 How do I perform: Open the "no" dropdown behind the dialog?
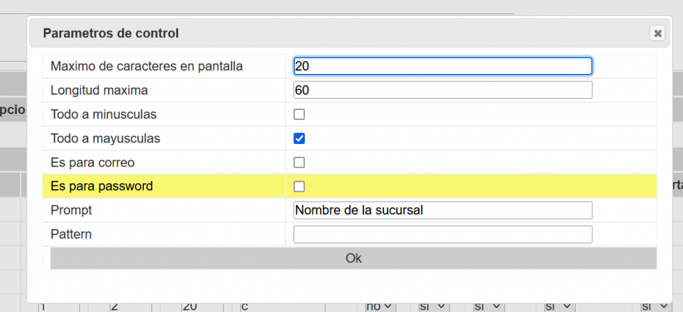coord(380,307)
